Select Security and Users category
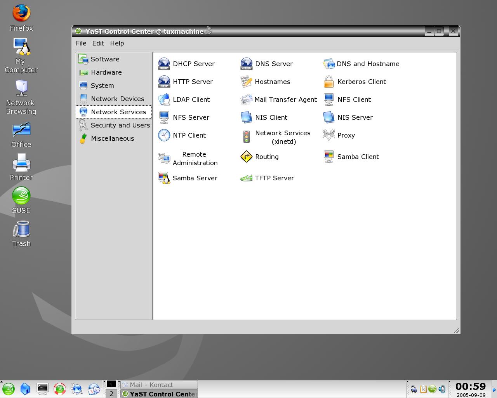This screenshot has width=497, height=398. (x=114, y=125)
